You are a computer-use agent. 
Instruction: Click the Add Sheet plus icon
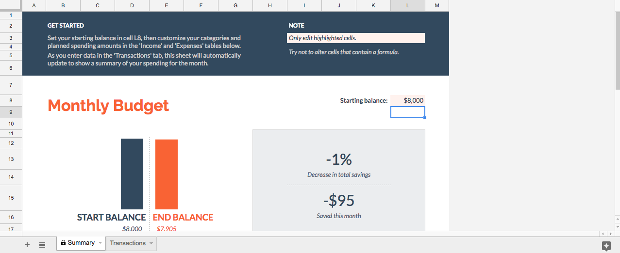pos(27,245)
